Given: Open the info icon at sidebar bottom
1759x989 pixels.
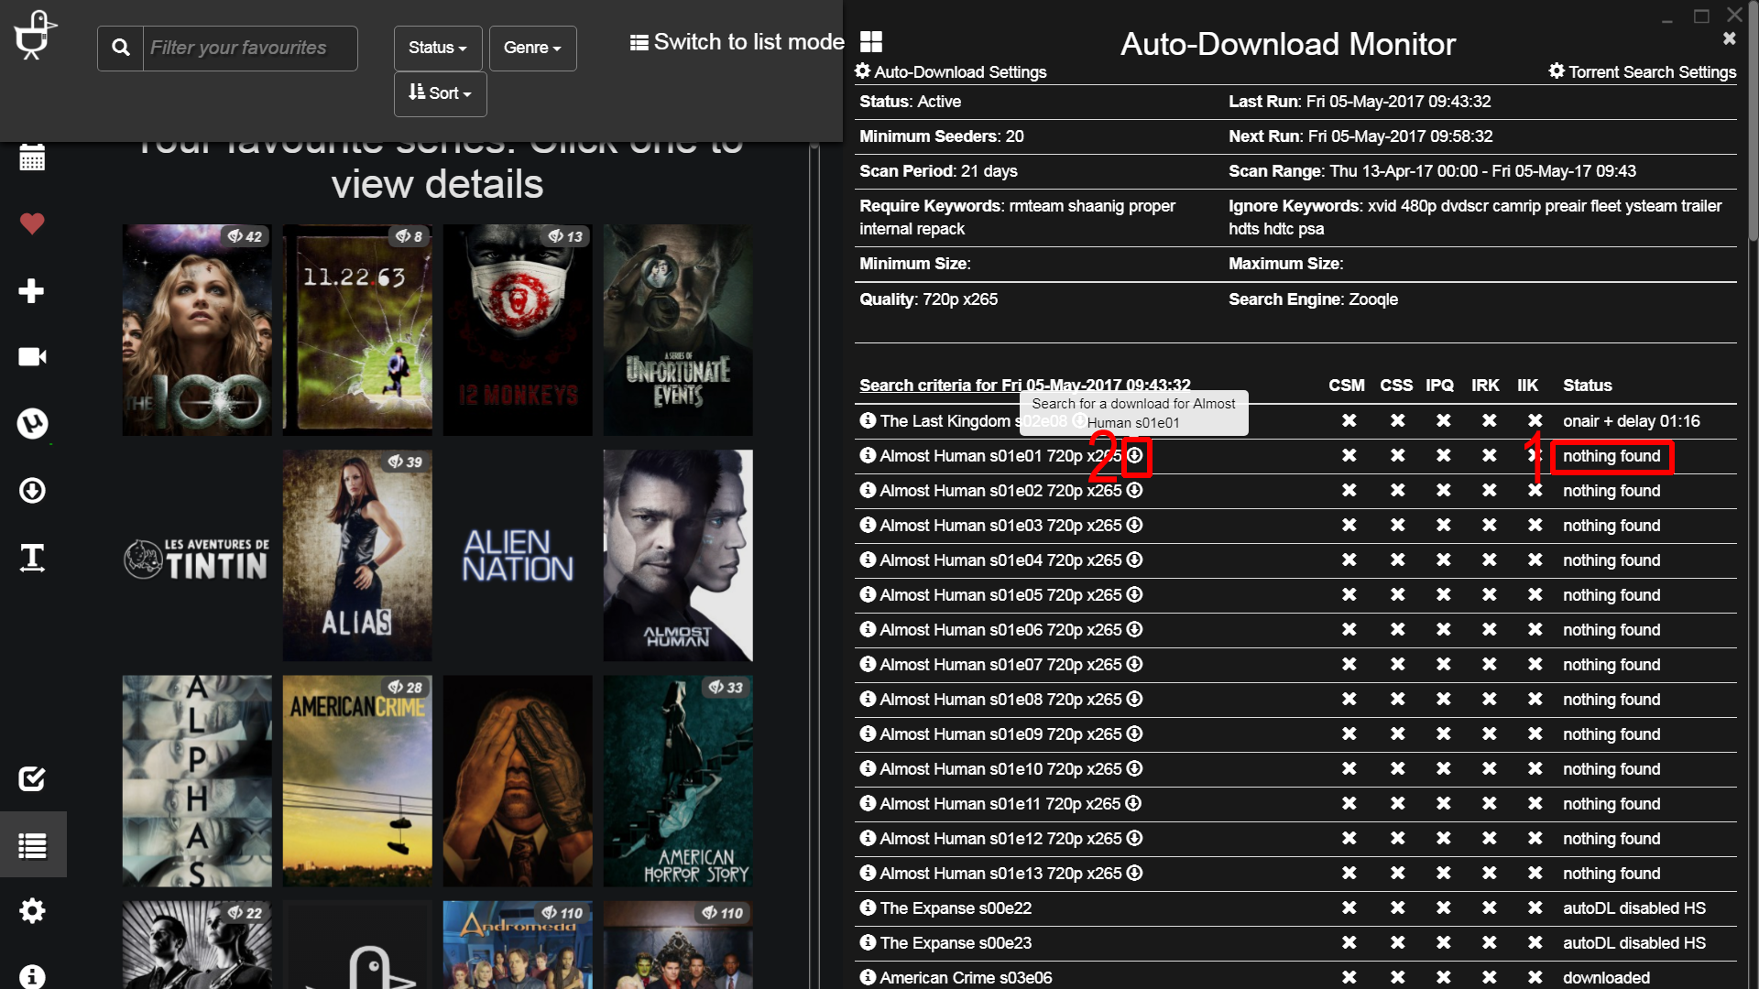Looking at the screenshot, I should [32, 976].
